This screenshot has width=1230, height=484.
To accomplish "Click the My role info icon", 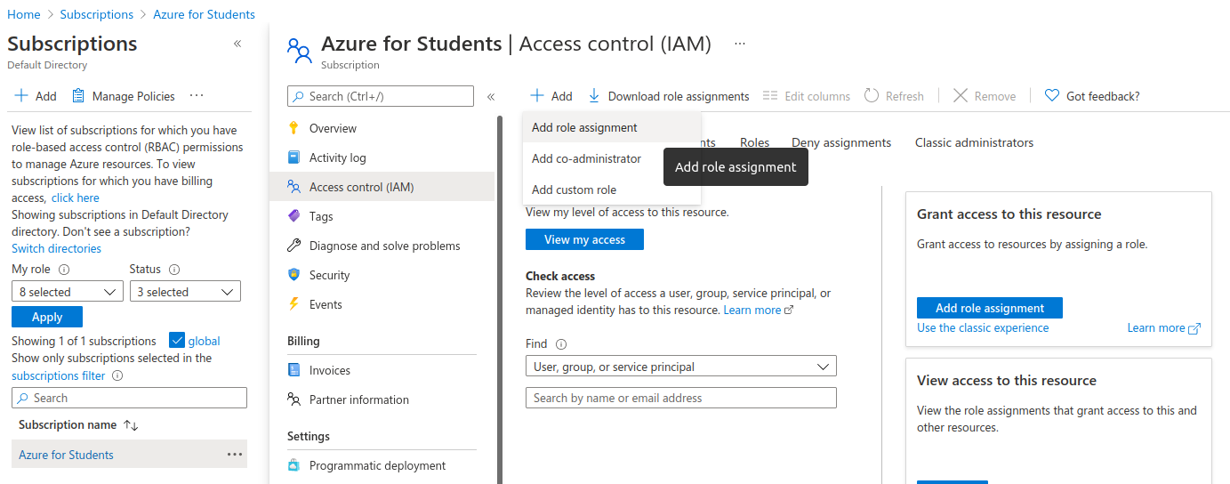I will tap(64, 270).
